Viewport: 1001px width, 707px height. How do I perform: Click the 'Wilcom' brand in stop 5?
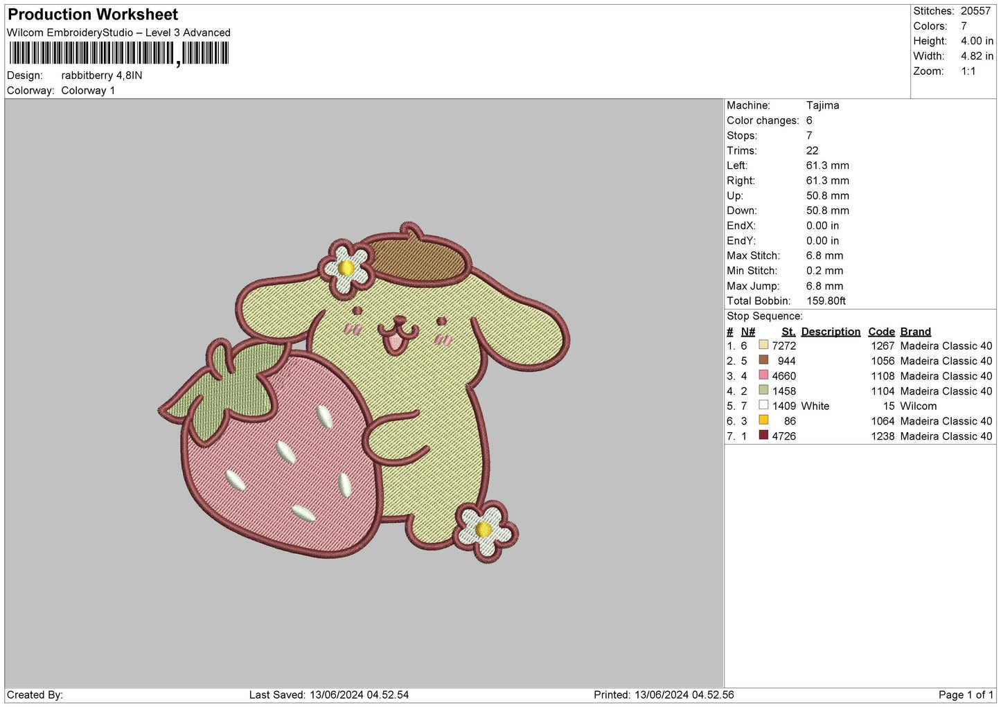[x=918, y=406]
